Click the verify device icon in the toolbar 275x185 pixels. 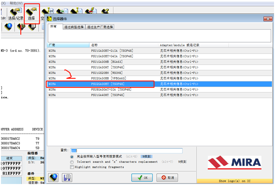(76, 11)
